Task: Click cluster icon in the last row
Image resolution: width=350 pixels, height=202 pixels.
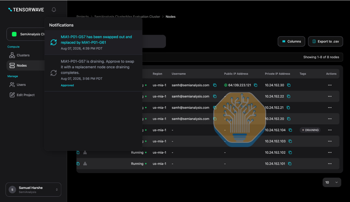Action: tap(85, 164)
